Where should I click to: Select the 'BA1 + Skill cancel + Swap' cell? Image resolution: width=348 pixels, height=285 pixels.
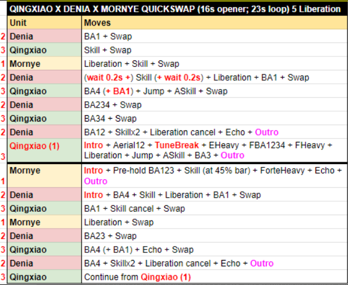click(214, 208)
